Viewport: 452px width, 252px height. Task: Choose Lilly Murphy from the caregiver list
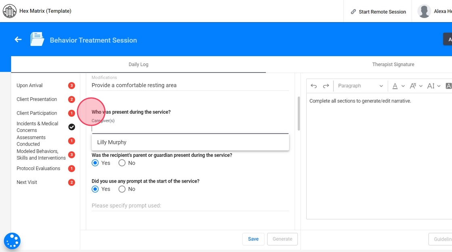click(x=112, y=142)
